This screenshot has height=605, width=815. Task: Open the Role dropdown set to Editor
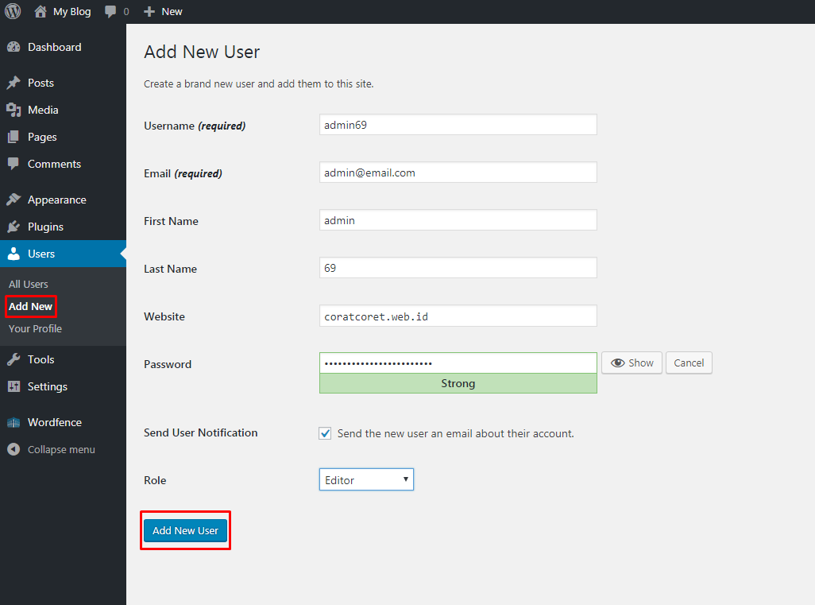point(366,480)
